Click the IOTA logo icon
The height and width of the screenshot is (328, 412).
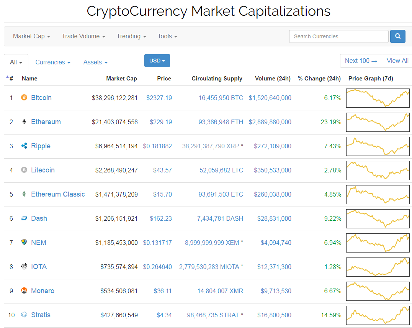coord(24,266)
